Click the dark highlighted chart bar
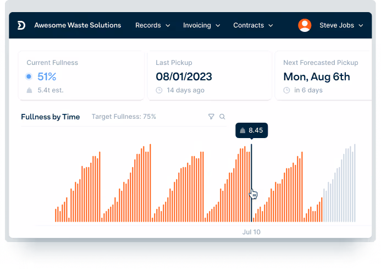Image resolution: width=381 pixels, height=269 pixels. 251,183
